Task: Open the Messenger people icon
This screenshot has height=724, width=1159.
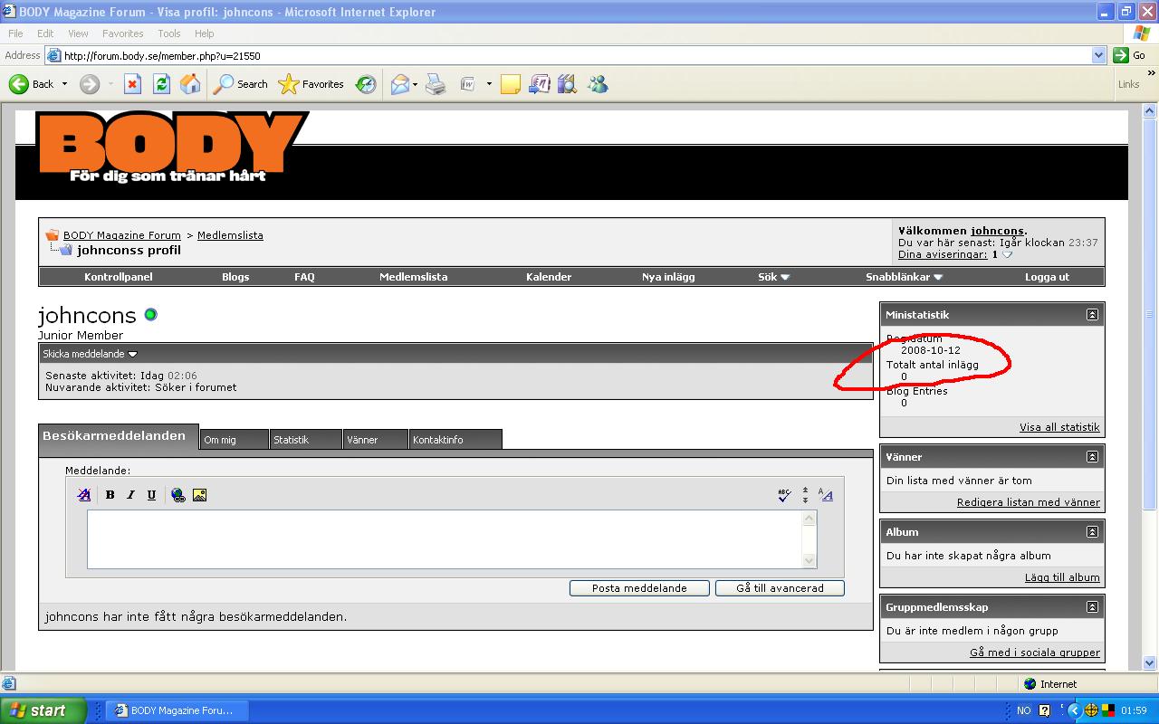Action: [x=598, y=84]
